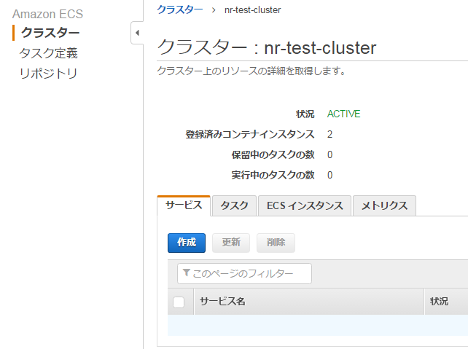Image resolution: width=468 pixels, height=349 pixels.
Task: Click the 保留中のタスクの数 label
Action: [x=273, y=154]
